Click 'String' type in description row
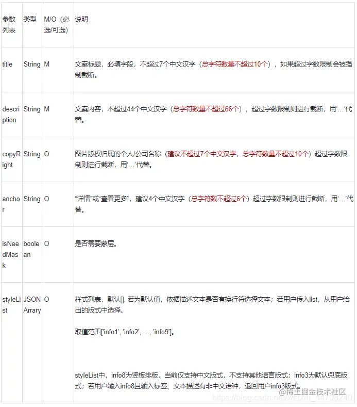 [32, 109]
